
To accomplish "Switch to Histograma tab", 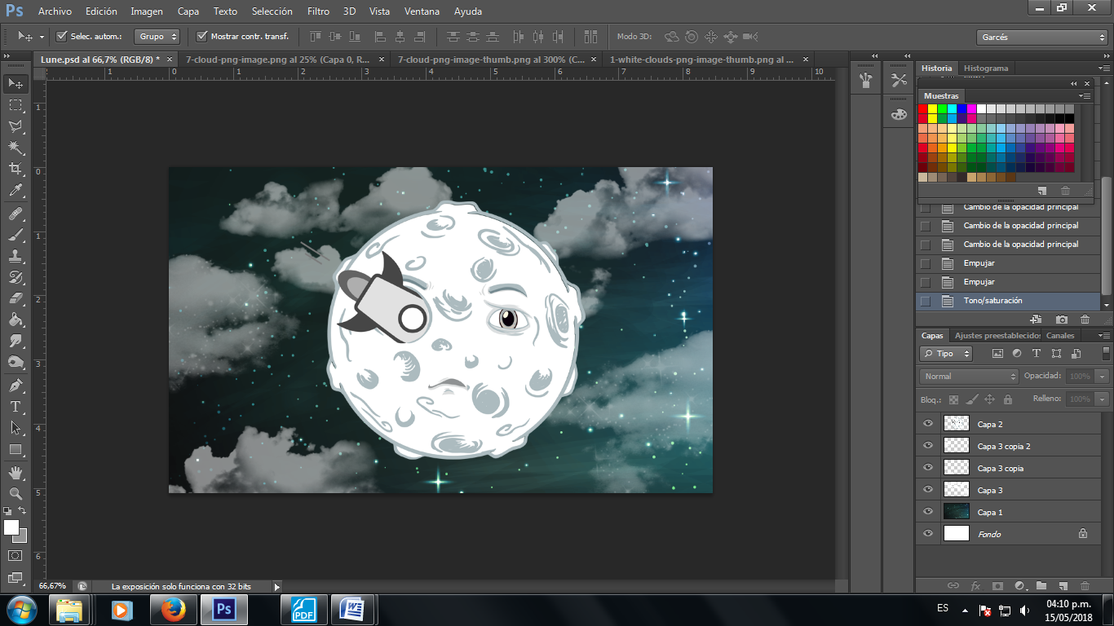I will coord(985,68).
